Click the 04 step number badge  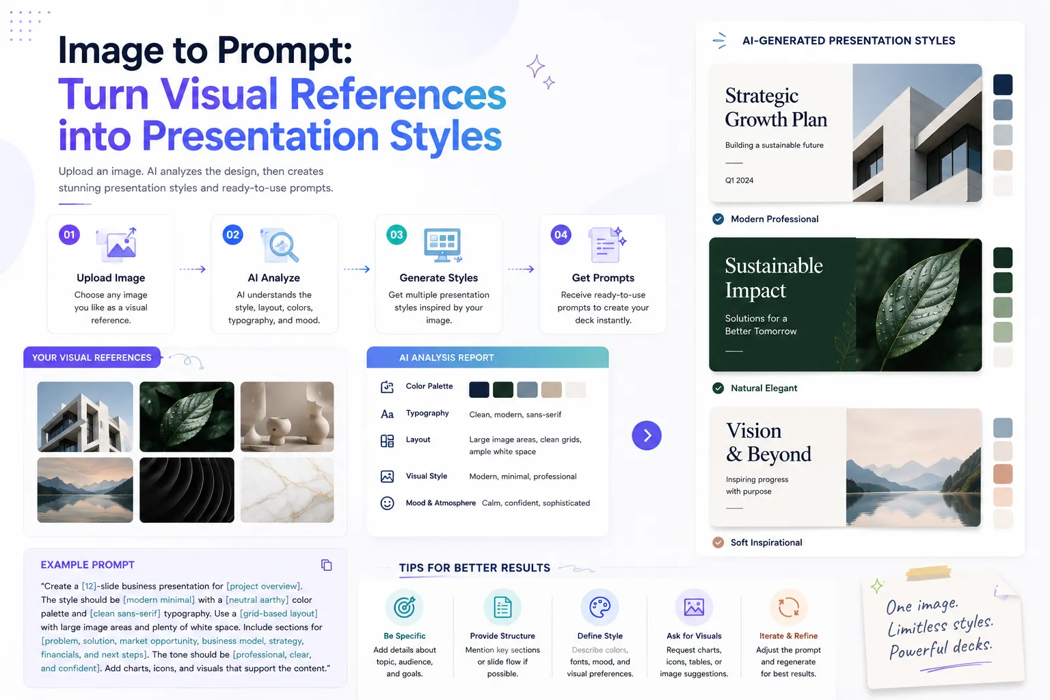coord(561,234)
